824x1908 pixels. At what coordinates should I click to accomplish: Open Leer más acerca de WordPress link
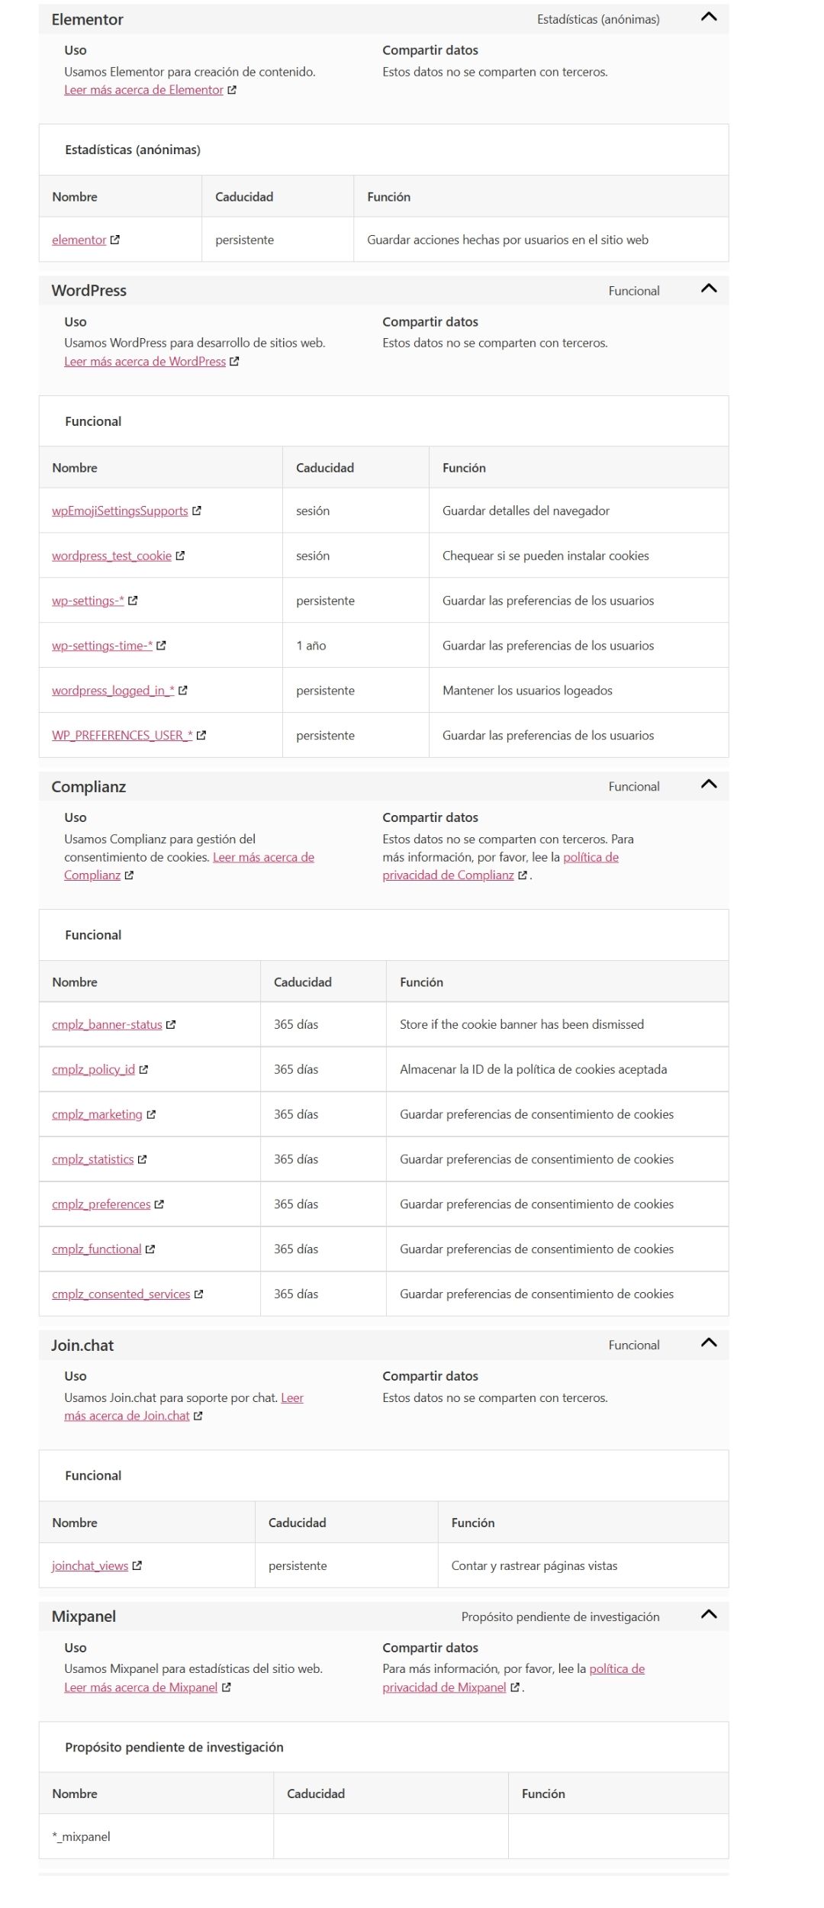tap(145, 362)
